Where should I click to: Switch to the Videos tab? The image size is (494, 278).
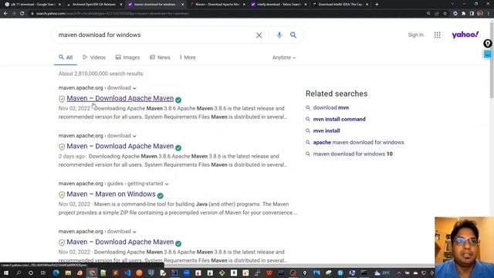point(94,57)
